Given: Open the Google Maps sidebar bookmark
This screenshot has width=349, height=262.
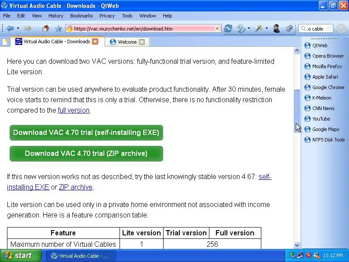Looking at the screenshot, I should pos(322,129).
